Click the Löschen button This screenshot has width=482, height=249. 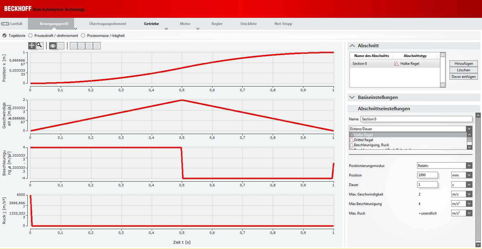[x=464, y=70]
